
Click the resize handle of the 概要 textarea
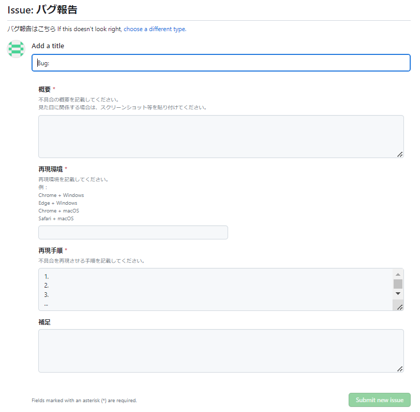400,154
